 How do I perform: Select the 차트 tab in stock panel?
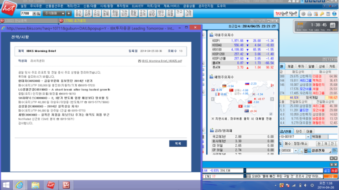332,66
